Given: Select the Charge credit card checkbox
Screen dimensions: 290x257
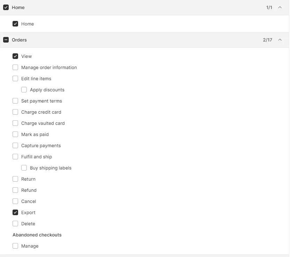Looking at the screenshot, I should [x=15, y=112].
